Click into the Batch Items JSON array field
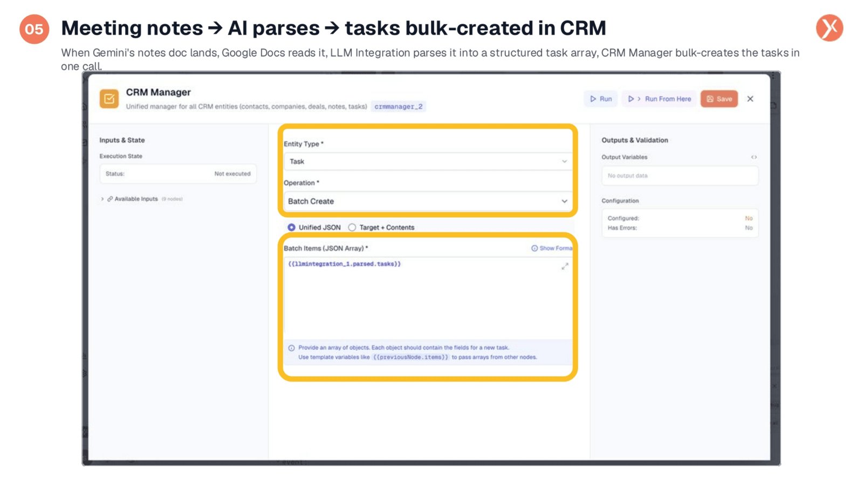The image size is (863, 485). pos(427,298)
